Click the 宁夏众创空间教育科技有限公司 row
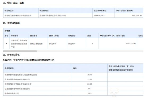Viewport: 146px width, 98px height. pyautogui.click(x=73, y=79)
